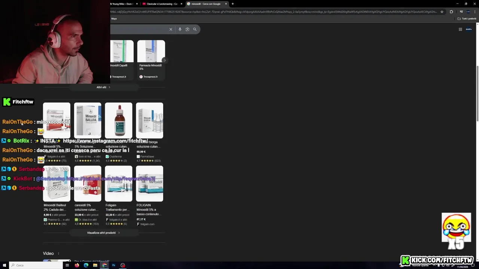479x269 pixels.
Task: Open the Minoxidil Capelli card
Action: pos(122,60)
